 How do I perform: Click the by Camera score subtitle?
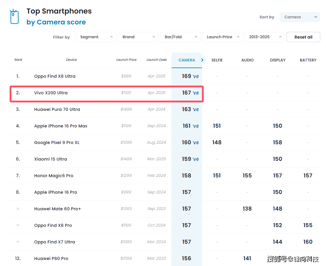click(x=56, y=22)
